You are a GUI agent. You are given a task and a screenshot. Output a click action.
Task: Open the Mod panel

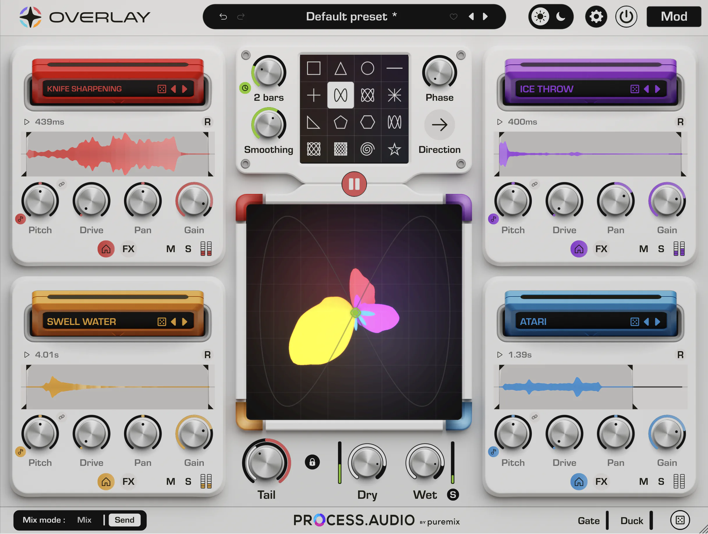[674, 16]
